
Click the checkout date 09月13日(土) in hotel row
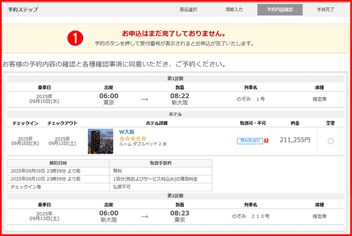(62, 143)
